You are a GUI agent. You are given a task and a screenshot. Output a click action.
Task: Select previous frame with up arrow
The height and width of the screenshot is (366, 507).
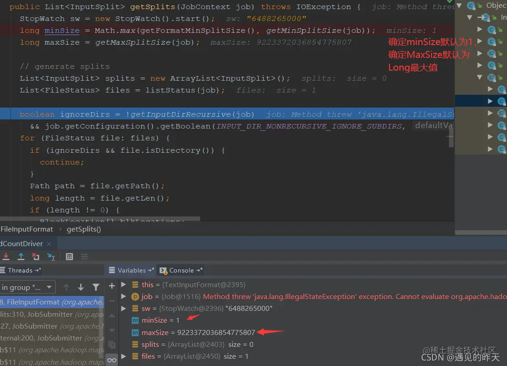pos(66,287)
